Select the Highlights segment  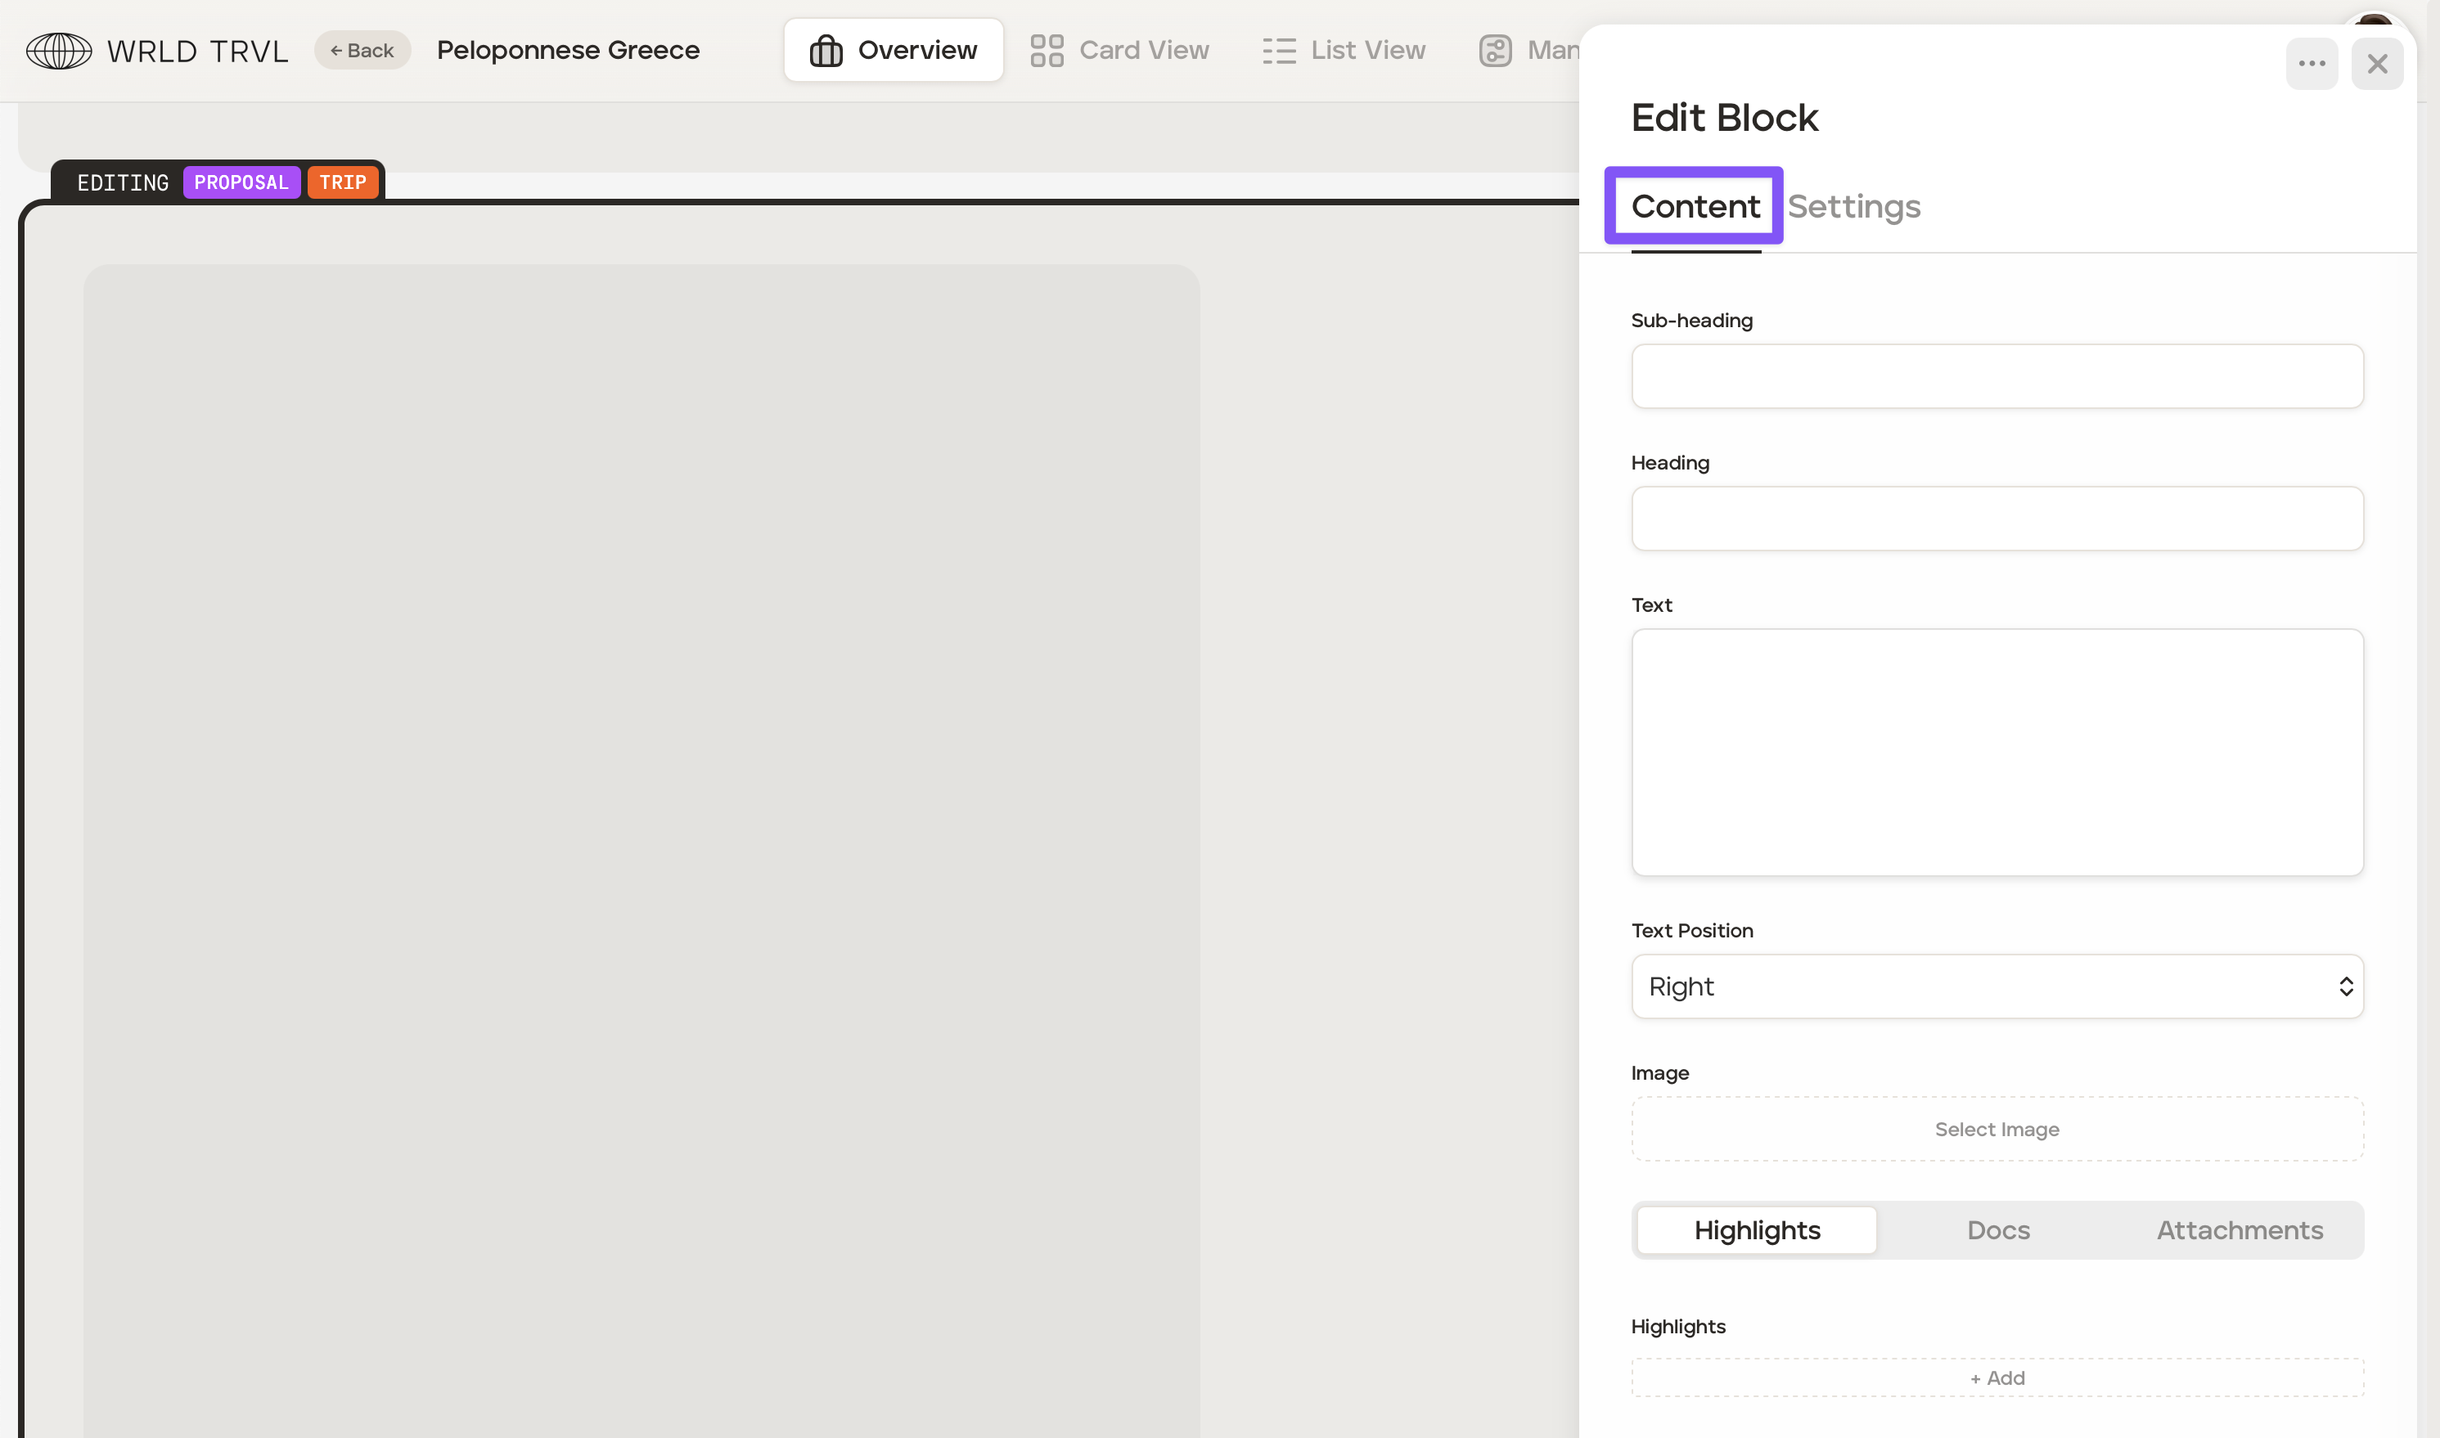pos(1756,1229)
